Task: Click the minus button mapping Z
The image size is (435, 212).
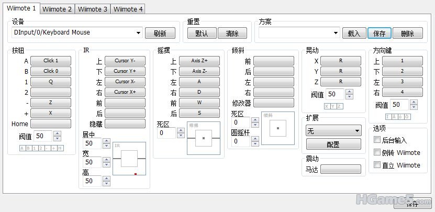Action: coord(51,103)
